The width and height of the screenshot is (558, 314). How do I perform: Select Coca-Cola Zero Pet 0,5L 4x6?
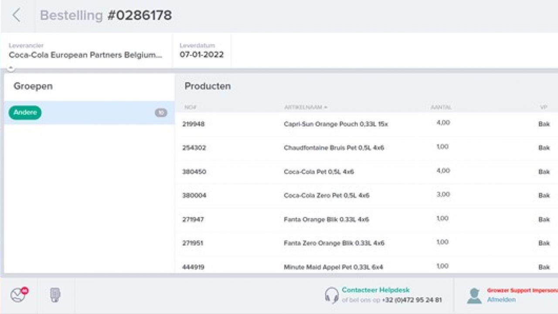pyautogui.click(x=327, y=195)
